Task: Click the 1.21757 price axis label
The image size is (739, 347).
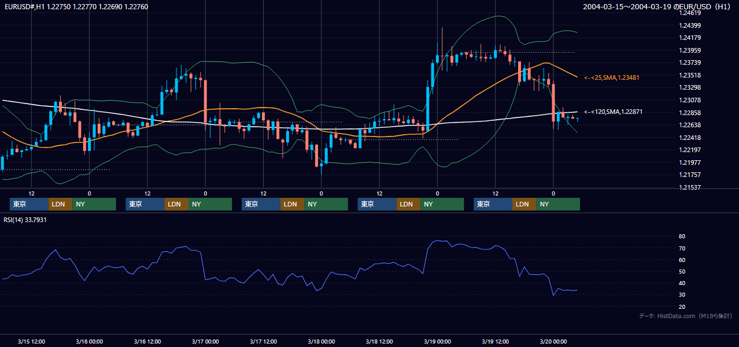Action: tap(690, 175)
